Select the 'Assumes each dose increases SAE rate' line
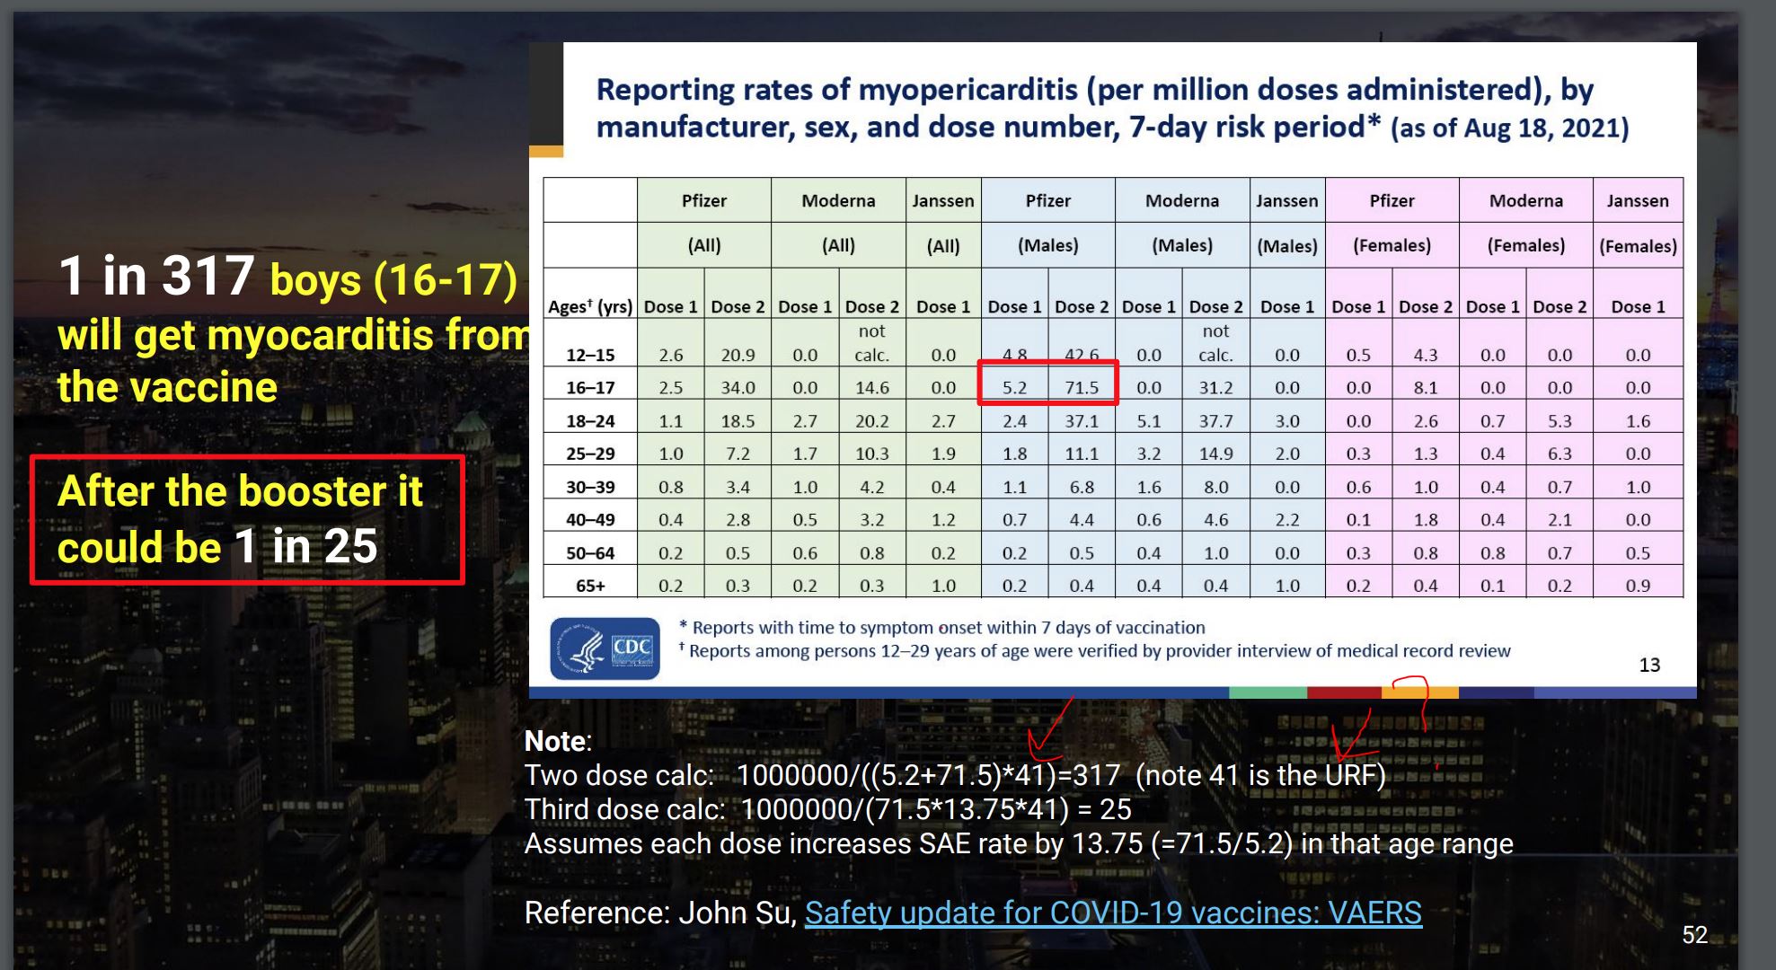This screenshot has width=1776, height=970. click(x=1019, y=843)
